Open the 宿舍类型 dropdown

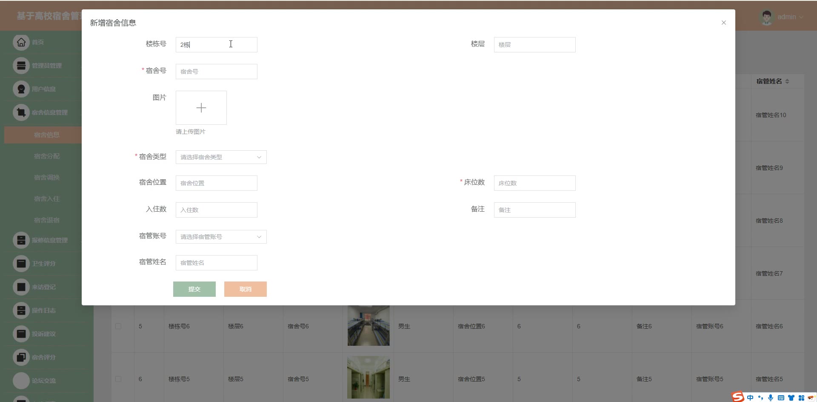(x=221, y=157)
